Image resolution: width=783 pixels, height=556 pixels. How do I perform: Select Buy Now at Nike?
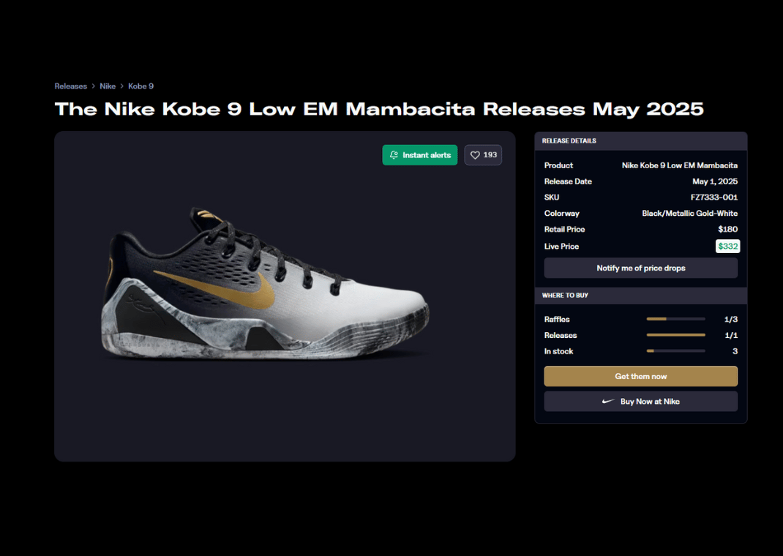click(641, 402)
